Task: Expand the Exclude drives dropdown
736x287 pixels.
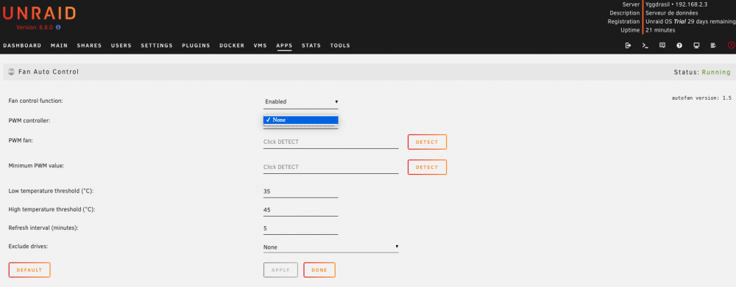Action: tap(331, 247)
